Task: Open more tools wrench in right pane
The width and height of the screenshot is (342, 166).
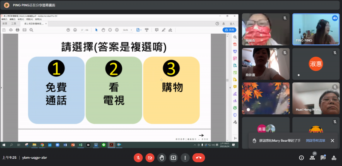Action: click(235, 122)
